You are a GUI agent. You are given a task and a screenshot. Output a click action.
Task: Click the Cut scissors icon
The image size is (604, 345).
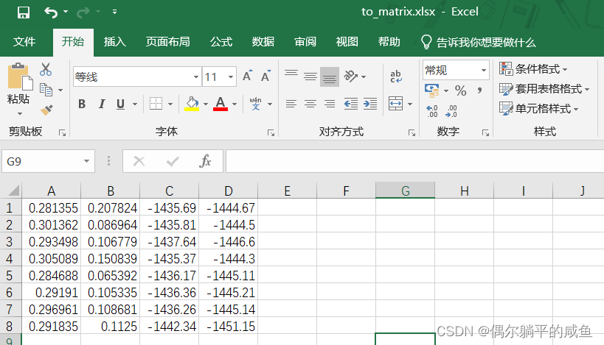click(x=46, y=70)
